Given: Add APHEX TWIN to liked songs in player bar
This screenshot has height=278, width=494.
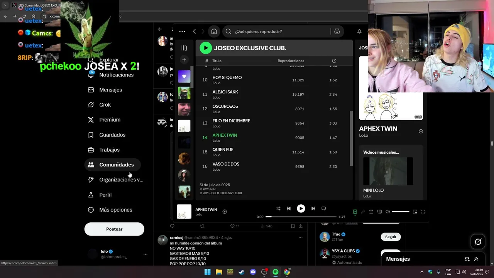Looking at the screenshot, I should tap(225, 212).
